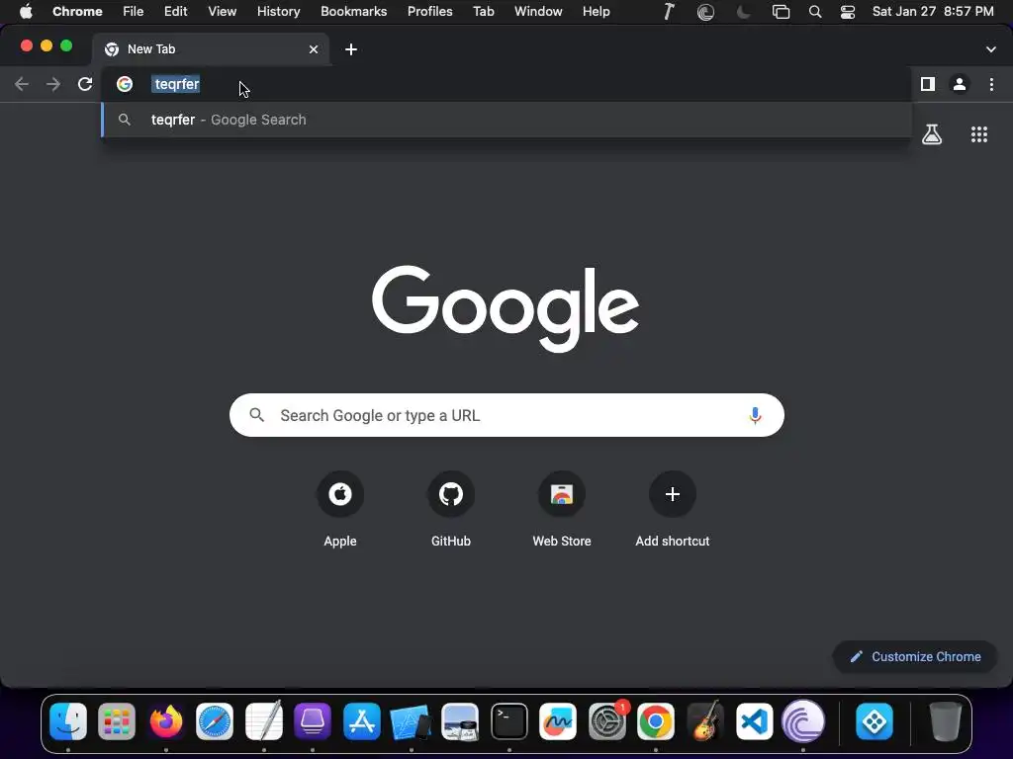Image resolution: width=1013 pixels, height=759 pixels.
Task: Open the Profiles menu
Action: click(x=429, y=12)
